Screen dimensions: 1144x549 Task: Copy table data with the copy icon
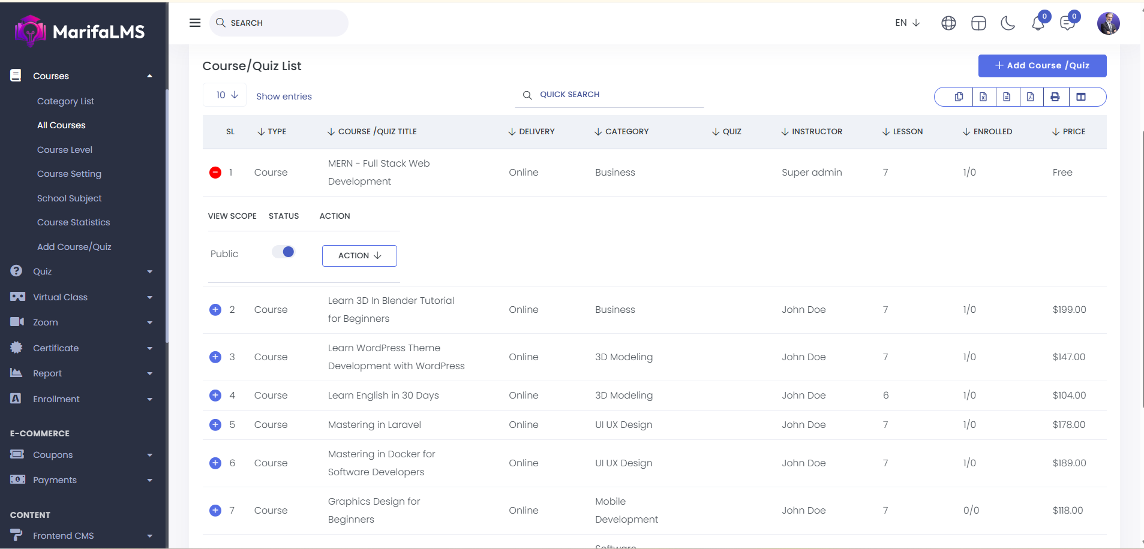[959, 97]
